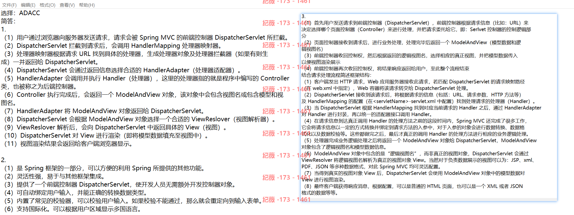
Task: Click line (7) HandlerAdapter 将 ModelAndView 对象返回
Action: point(105,111)
